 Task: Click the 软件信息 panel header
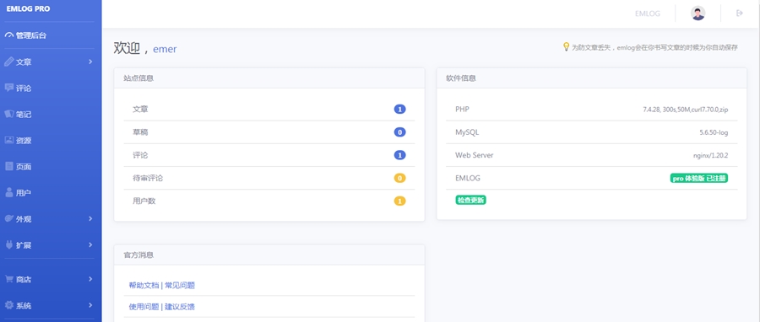(592, 78)
